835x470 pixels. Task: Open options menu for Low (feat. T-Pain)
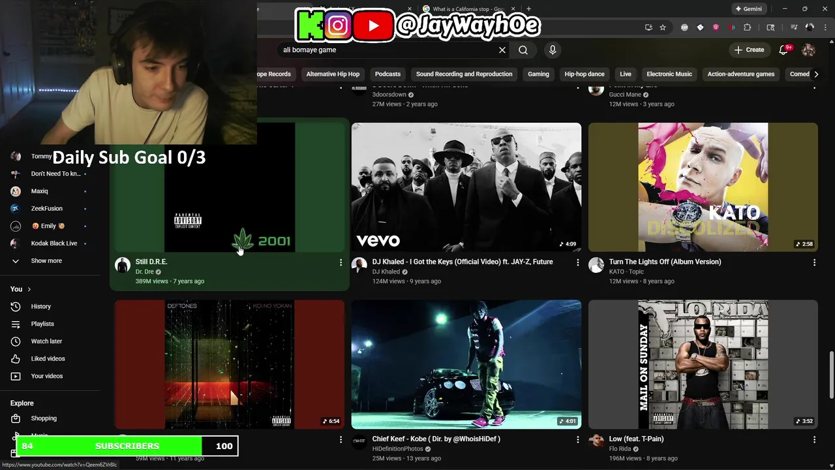(x=814, y=439)
